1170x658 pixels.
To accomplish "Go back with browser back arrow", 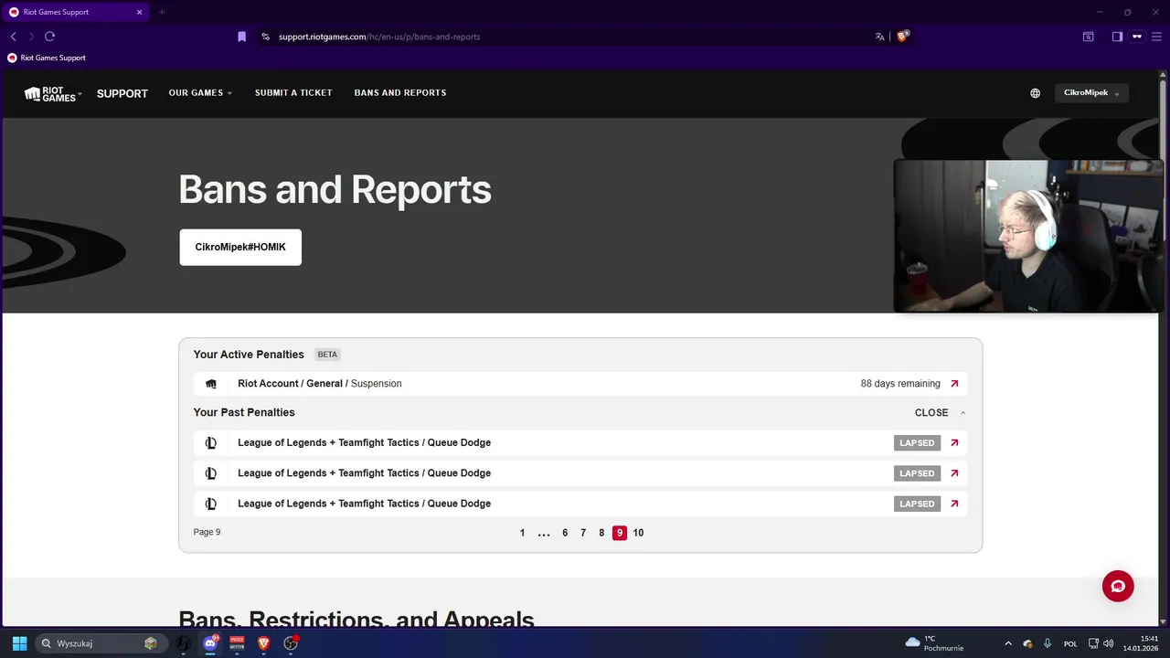I will pos(14,37).
